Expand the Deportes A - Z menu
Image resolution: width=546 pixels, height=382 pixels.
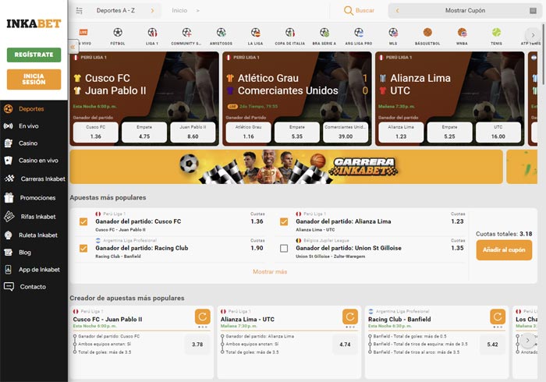pyautogui.click(x=126, y=11)
